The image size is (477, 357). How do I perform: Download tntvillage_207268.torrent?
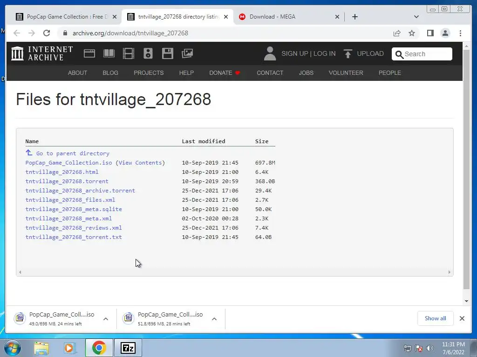[x=67, y=181]
